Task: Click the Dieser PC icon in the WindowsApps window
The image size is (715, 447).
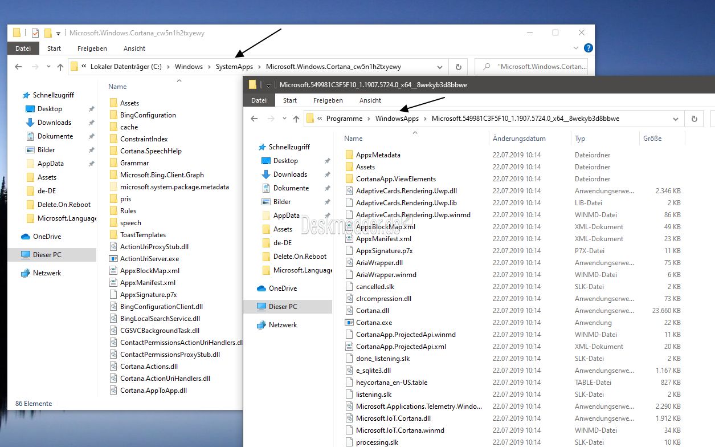Action: [262, 307]
